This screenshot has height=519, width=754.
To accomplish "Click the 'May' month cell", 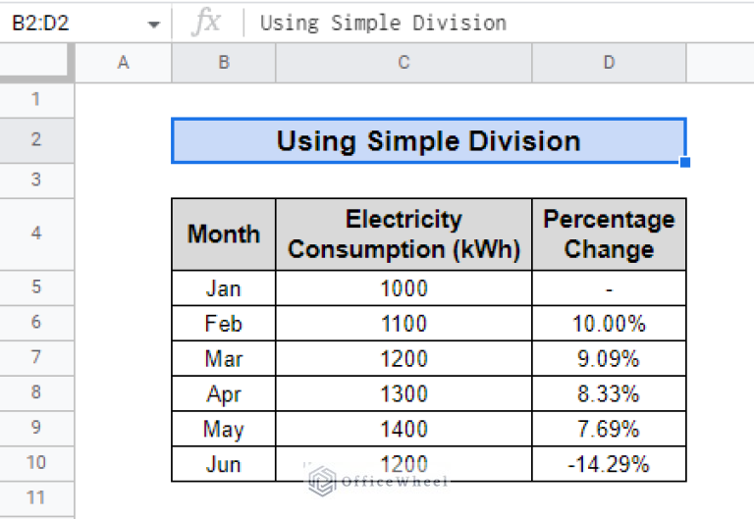I will pos(224,429).
